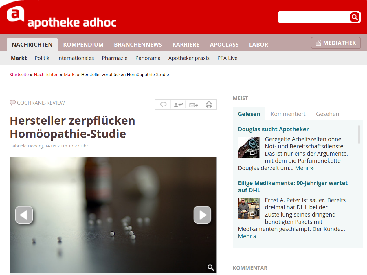
Task: Advance to the next gallery image
Action: click(x=202, y=215)
